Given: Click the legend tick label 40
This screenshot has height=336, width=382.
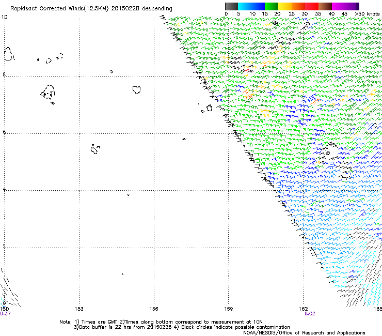Looking at the screenshot, I should click(x=331, y=14).
